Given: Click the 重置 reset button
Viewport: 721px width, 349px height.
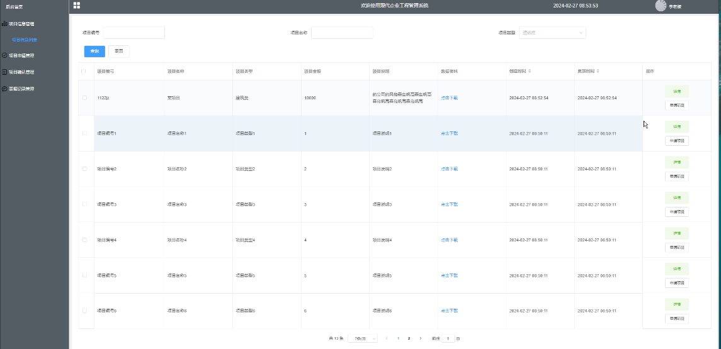Looking at the screenshot, I should click(x=118, y=52).
